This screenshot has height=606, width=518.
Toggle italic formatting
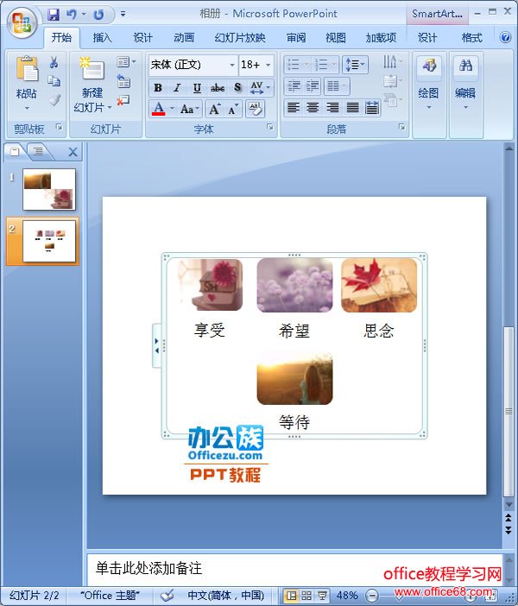tap(177, 88)
